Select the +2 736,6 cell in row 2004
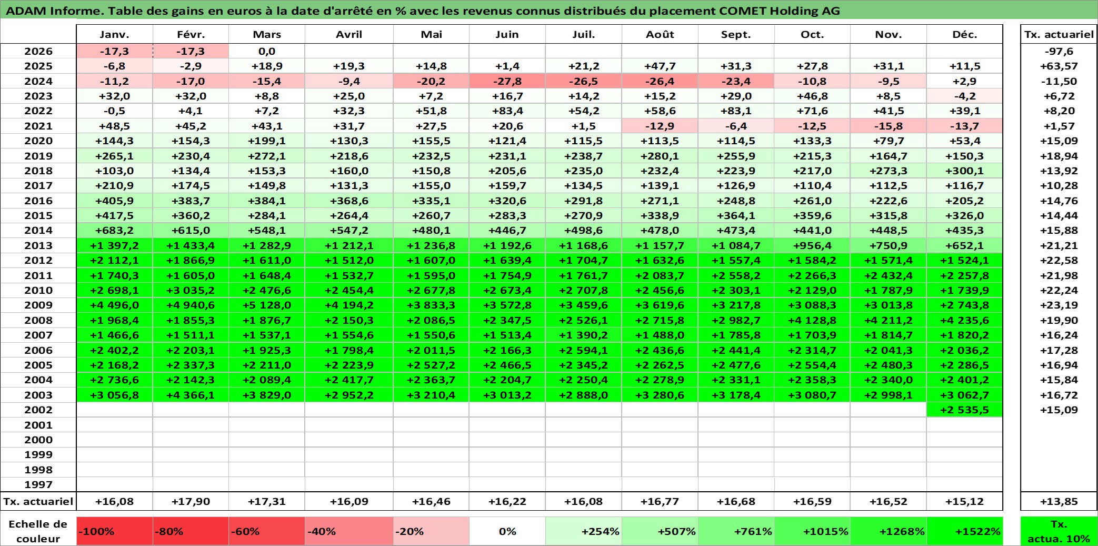The height and width of the screenshot is (546, 1098). pos(115,380)
